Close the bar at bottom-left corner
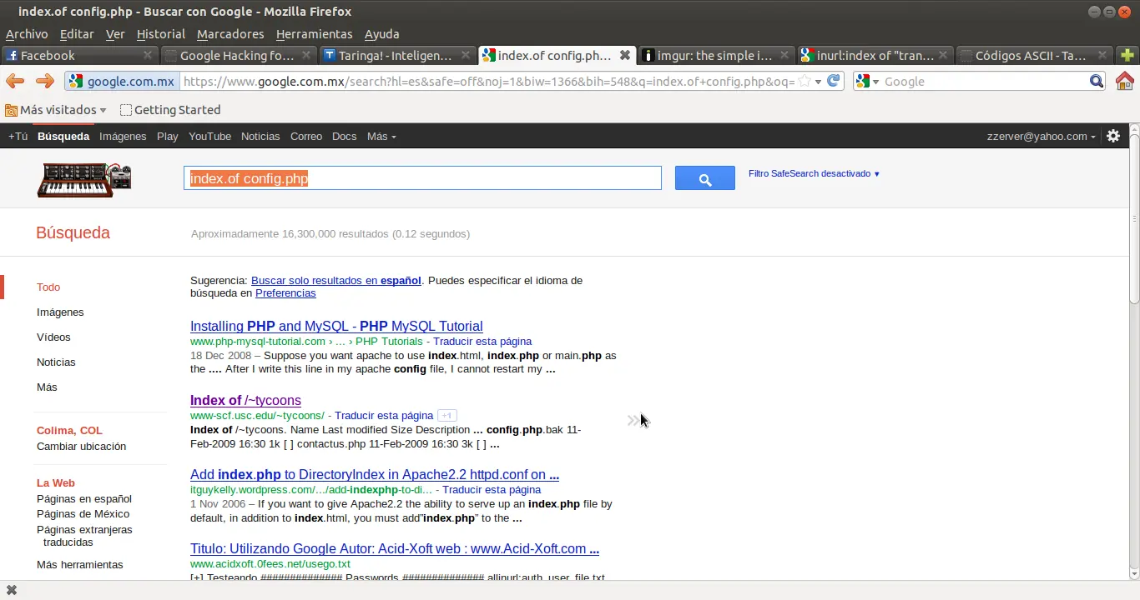1140x600 pixels. click(x=12, y=590)
